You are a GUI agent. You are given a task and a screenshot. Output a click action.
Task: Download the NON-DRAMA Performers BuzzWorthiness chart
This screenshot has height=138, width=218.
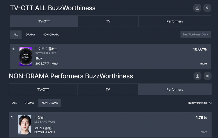click(197, 76)
